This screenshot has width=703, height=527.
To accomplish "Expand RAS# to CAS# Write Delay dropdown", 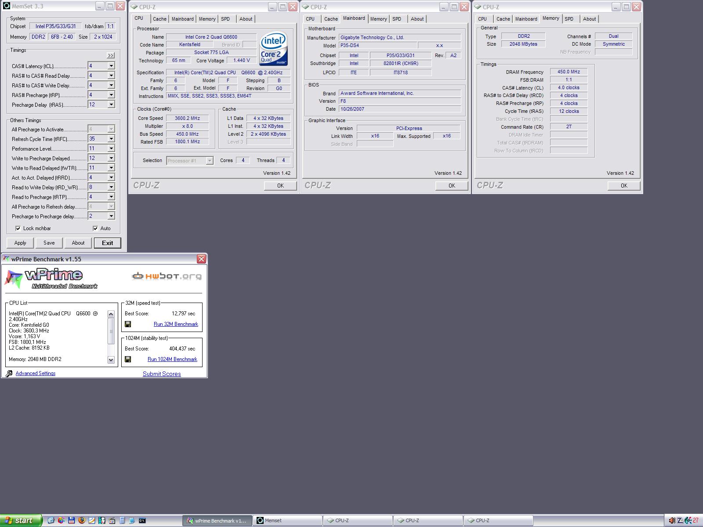I will point(111,85).
